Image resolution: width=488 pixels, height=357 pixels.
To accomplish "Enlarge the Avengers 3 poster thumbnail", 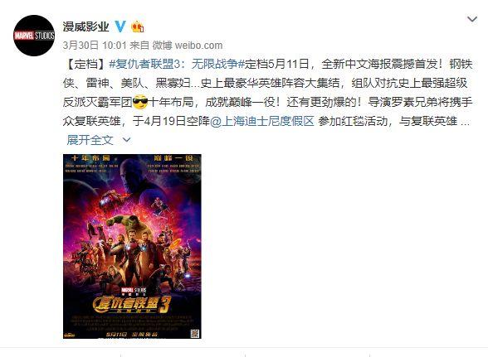I will click(x=132, y=246).
